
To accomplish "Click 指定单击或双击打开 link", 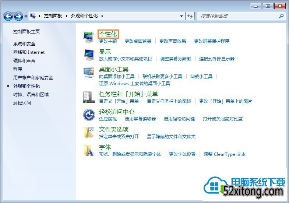I will pos(119,137).
